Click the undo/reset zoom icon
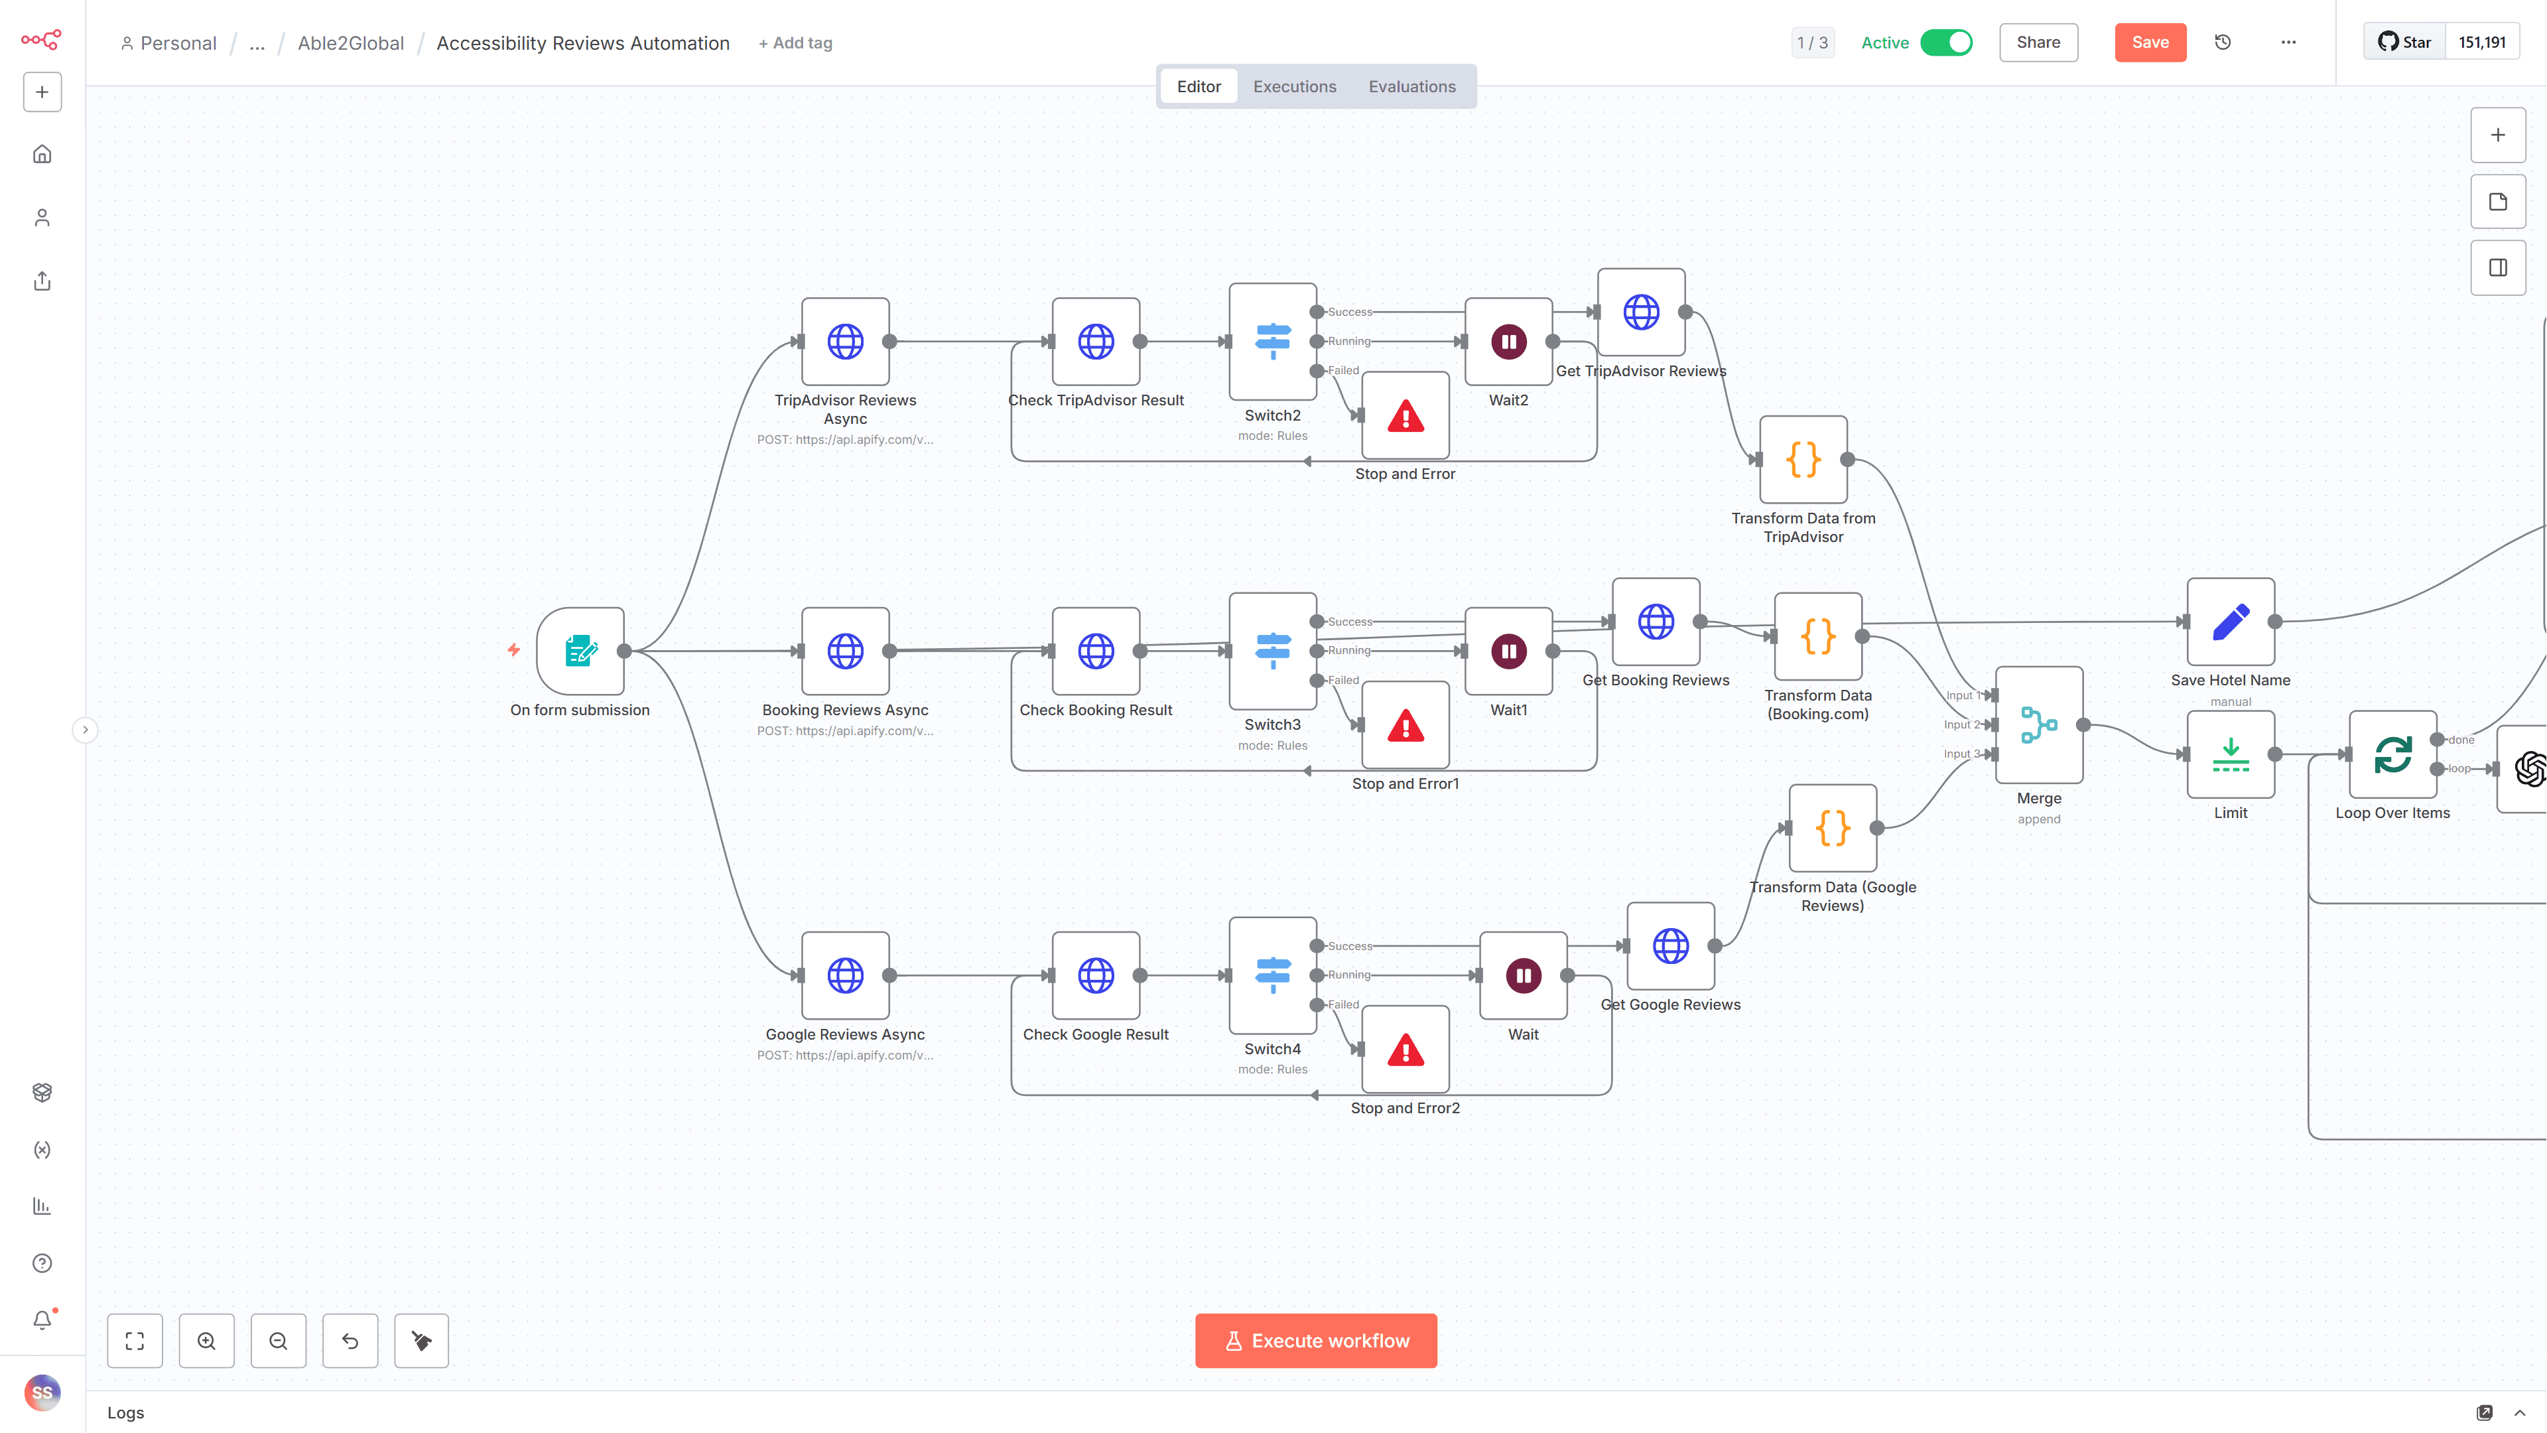 (x=350, y=1341)
